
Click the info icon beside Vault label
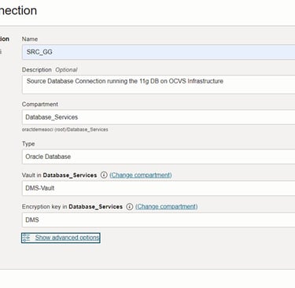tap(104, 175)
